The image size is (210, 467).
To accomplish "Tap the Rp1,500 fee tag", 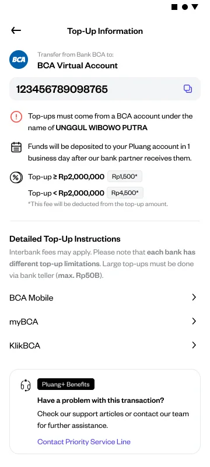I will [x=125, y=177].
